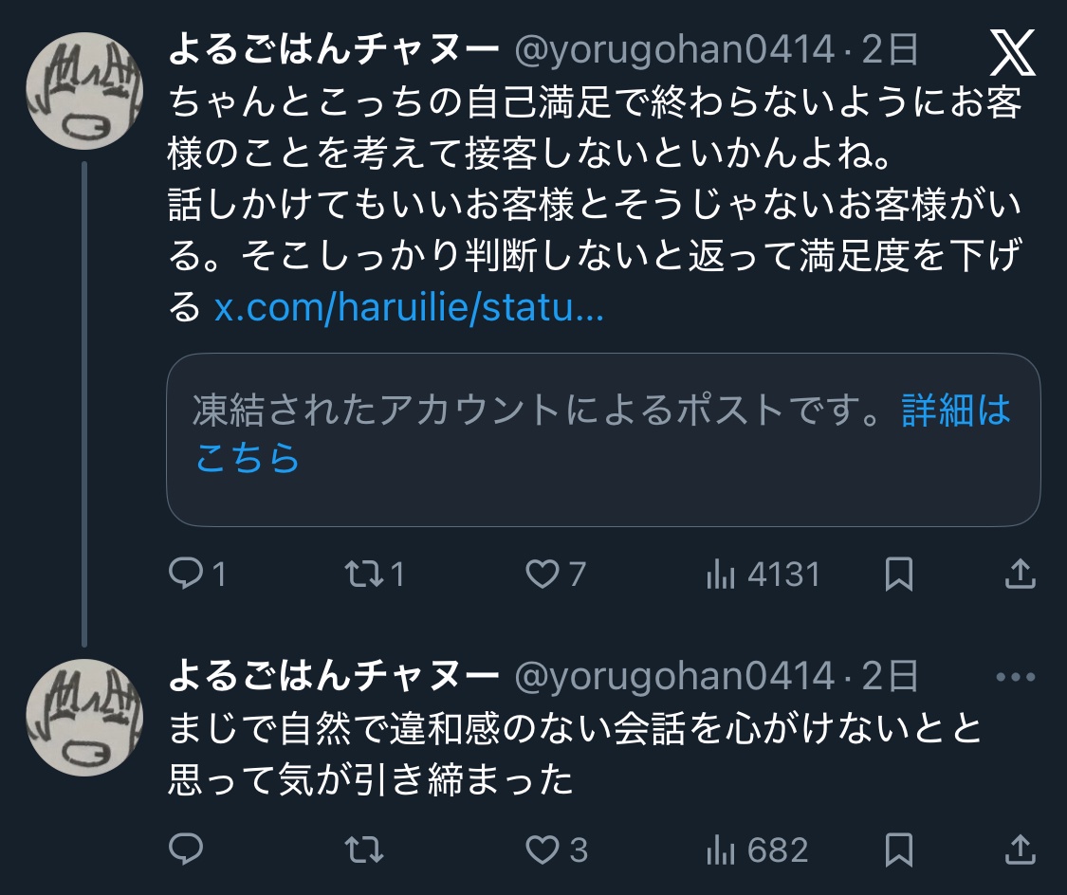Bookmark the second post
Screen dimensions: 1067x895
tap(898, 849)
